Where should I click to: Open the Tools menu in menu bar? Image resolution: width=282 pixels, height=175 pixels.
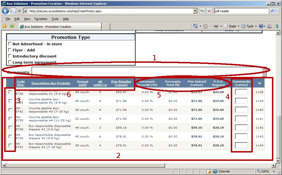click(55, 19)
